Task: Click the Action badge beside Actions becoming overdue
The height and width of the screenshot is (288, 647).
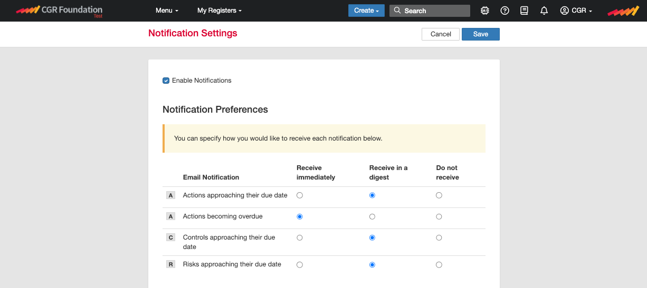Action: click(170, 216)
